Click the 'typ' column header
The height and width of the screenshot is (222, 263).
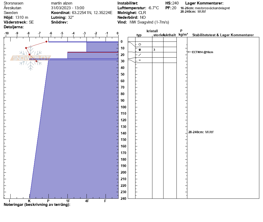point(139,35)
